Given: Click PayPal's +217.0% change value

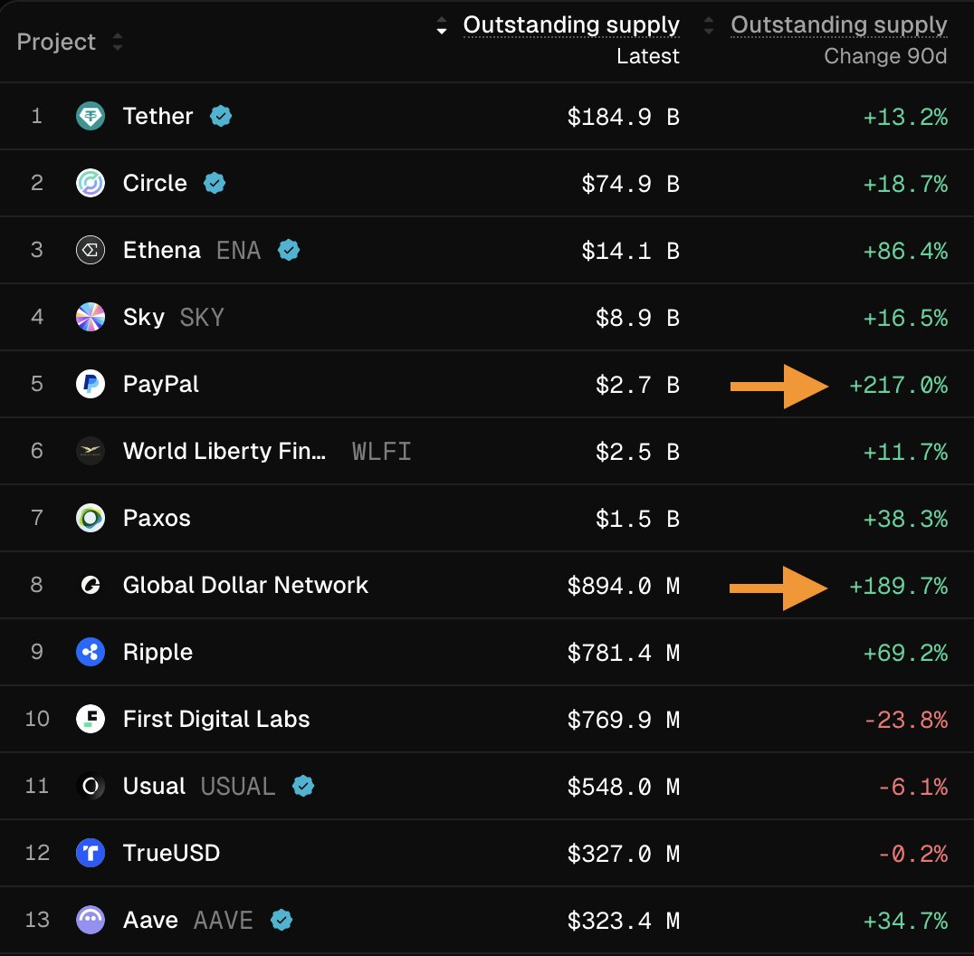Looking at the screenshot, I should pyautogui.click(x=898, y=387).
